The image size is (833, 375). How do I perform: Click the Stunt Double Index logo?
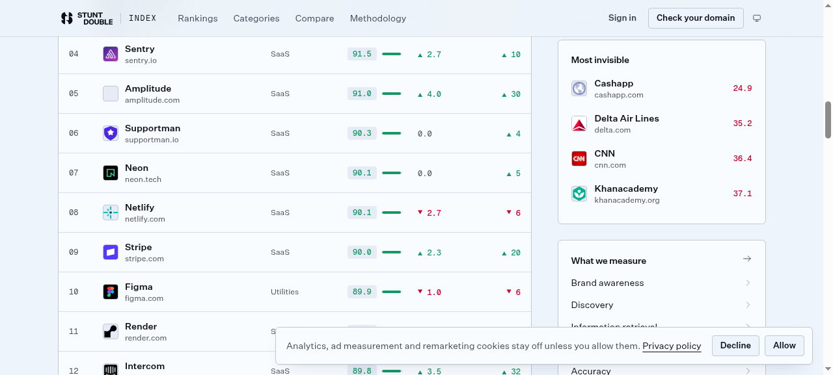pyautogui.click(x=109, y=18)
